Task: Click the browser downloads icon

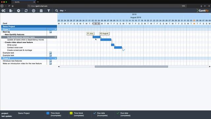Action: 201,6
